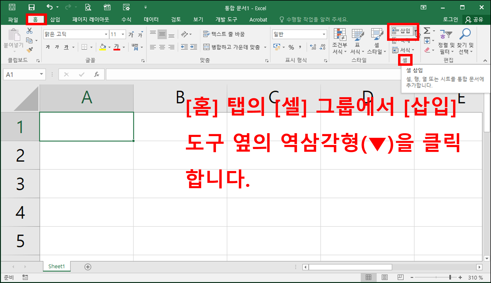Image resolution: width=491 pixels, height=283 pixels.
Task: Click the Borders icon in the font group
Action: click(84, 47)
